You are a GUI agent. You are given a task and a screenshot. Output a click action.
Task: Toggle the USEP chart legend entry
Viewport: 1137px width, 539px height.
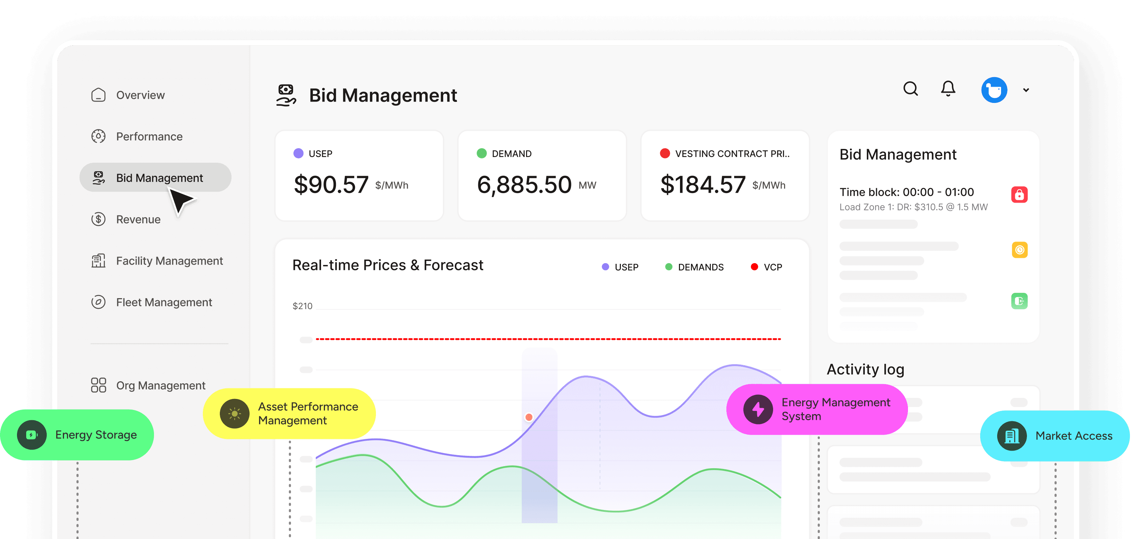click(620, 267)
